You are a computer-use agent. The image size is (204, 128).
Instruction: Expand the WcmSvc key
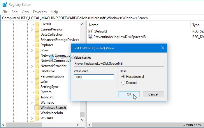[32, 103]
